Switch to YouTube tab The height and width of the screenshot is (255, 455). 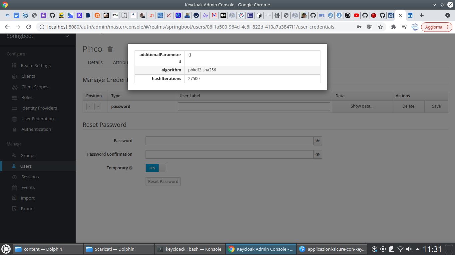[x=356, y=15]
